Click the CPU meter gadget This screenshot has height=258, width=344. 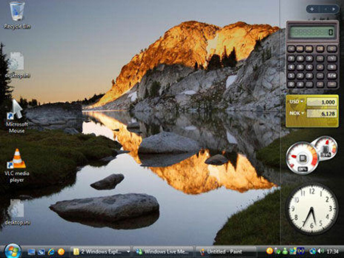click(302, 158)
